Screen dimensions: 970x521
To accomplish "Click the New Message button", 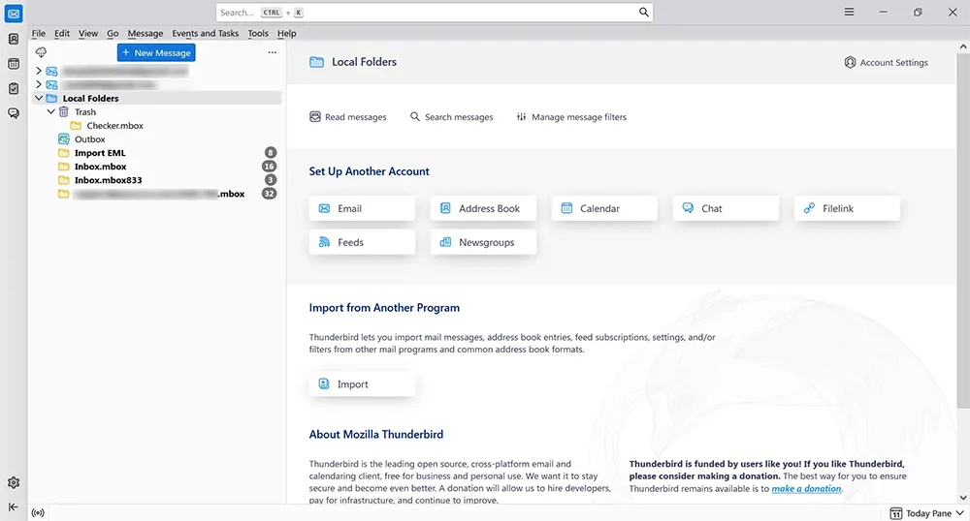I will pyautogui.click(x=156, y=52).
